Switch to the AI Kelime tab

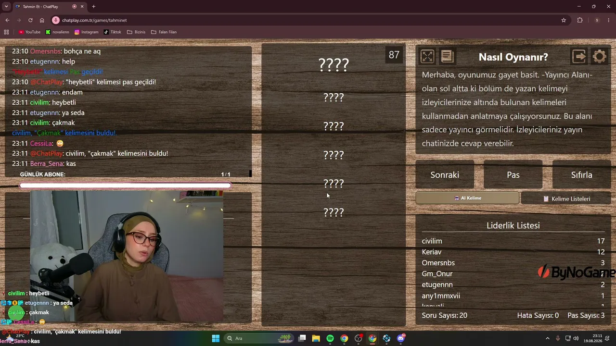click(467, 198)
